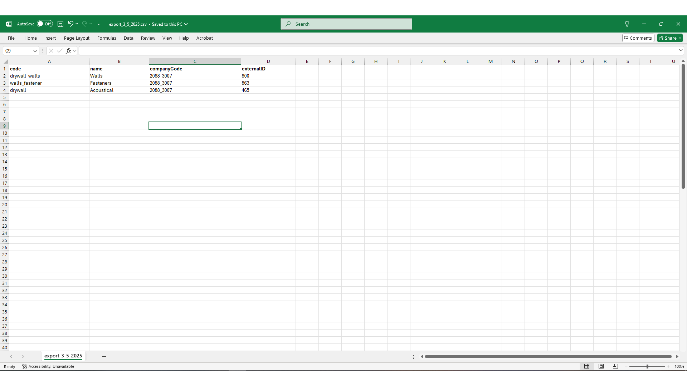
Task: Toggle the AutoSave switch
Action: pos(45,24)
